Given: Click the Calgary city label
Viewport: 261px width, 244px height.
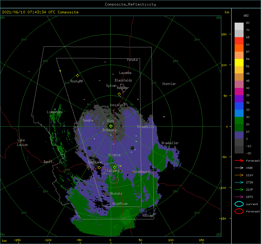Looking at the screenshot, I should pyautogui.click(x=113, y=171).
